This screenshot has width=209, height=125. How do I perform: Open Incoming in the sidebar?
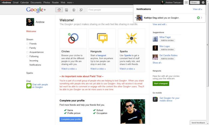coord(34,60)
